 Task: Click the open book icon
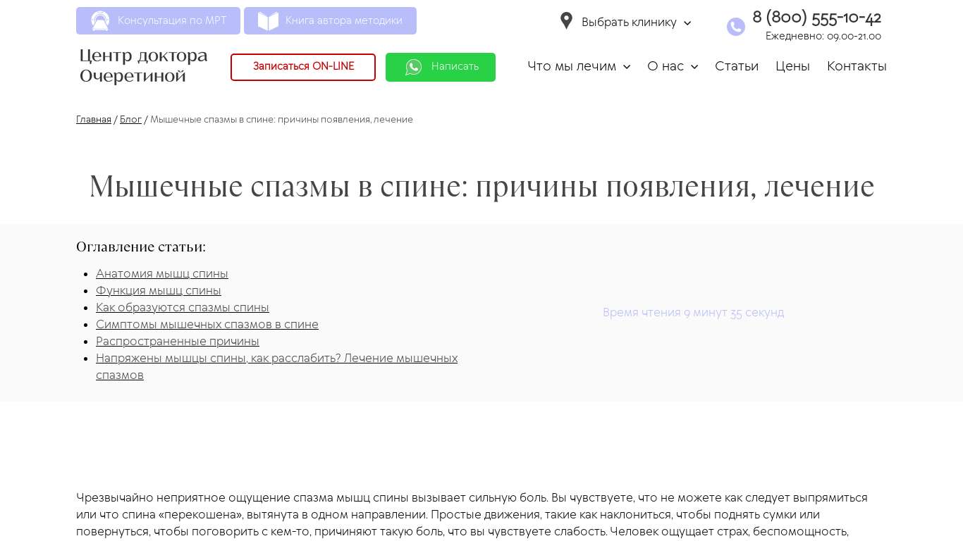point(268,21)
